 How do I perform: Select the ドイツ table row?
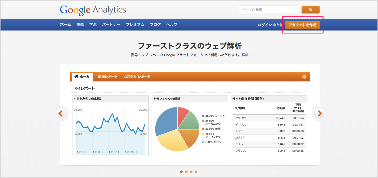click(x=269, y=144)
